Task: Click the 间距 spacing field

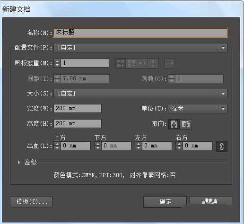Action: 85,78
